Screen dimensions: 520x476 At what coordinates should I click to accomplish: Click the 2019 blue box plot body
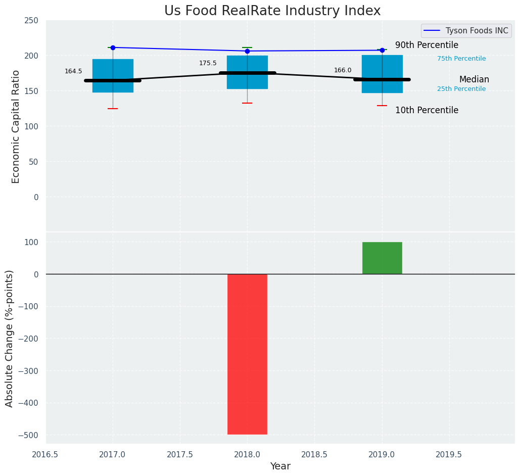(x=382, y=66)
